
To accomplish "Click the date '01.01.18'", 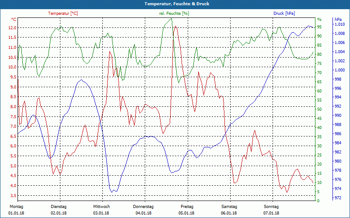I will (16, 213).
